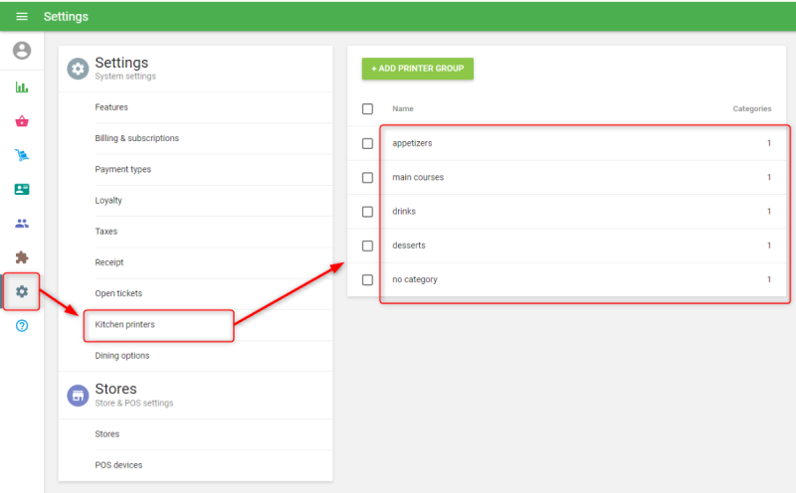
Task: Click the user account avatar icon
Action: pyautogui.click(x=22, y=51)
